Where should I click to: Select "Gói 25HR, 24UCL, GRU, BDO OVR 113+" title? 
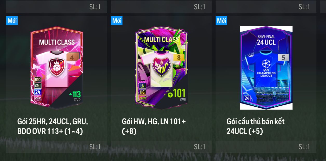(53, 126)
